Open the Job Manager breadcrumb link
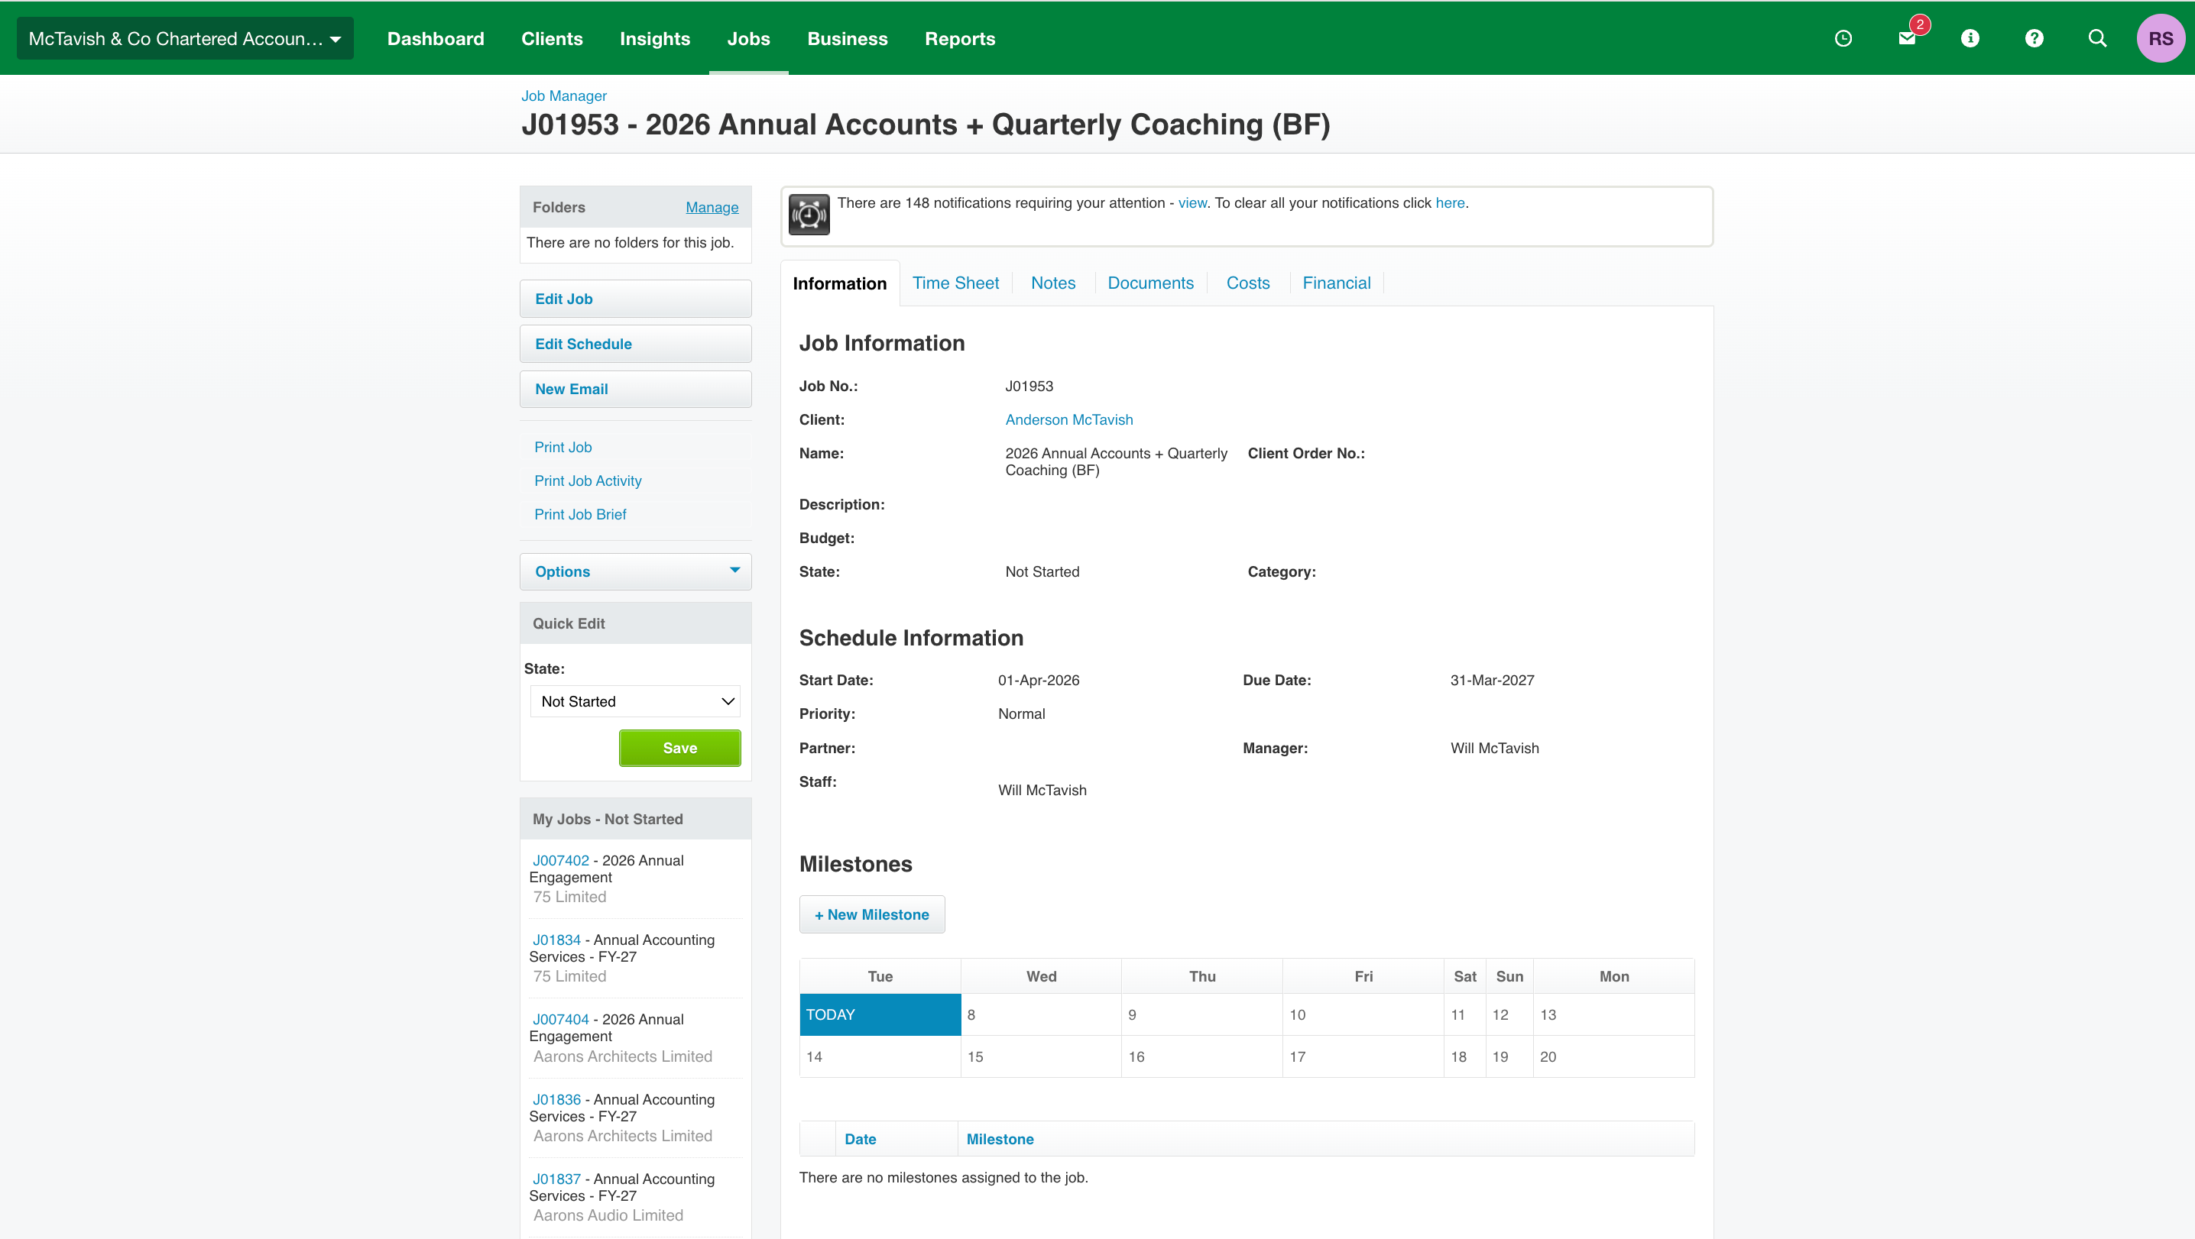 tap(563, 96)
